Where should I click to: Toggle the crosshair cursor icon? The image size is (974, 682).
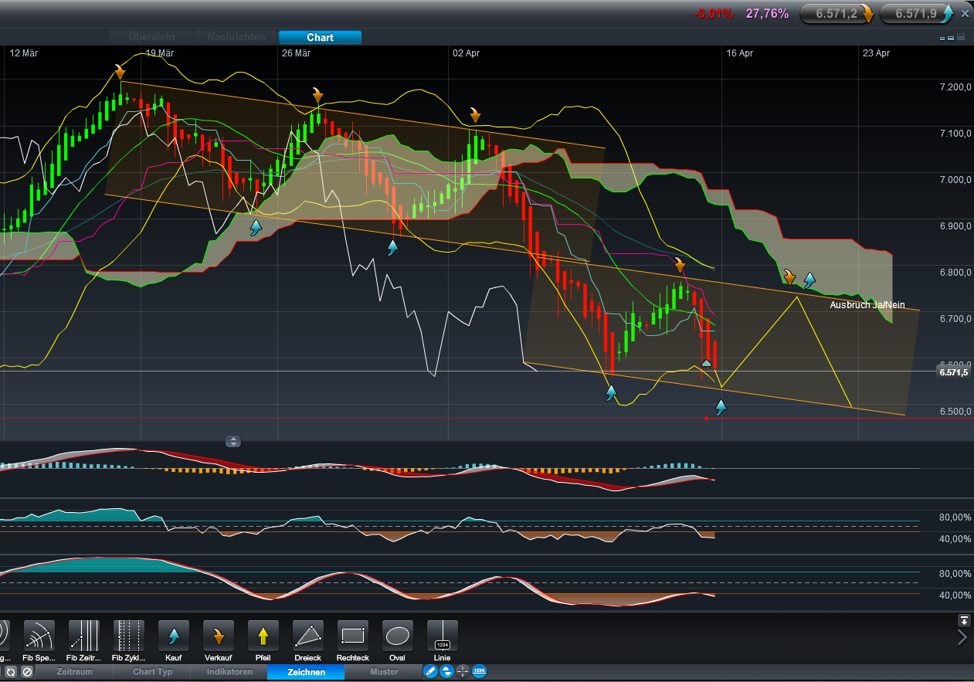[463, 672]
